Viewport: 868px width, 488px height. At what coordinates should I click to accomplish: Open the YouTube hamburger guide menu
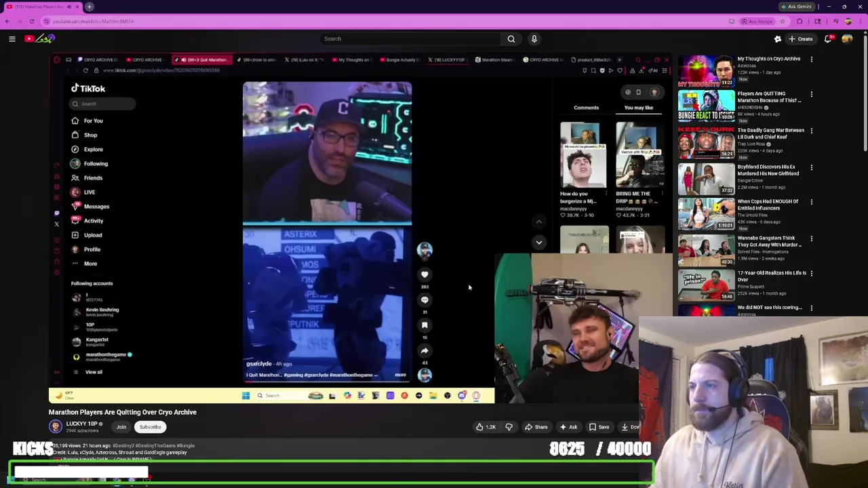(12, 39)
